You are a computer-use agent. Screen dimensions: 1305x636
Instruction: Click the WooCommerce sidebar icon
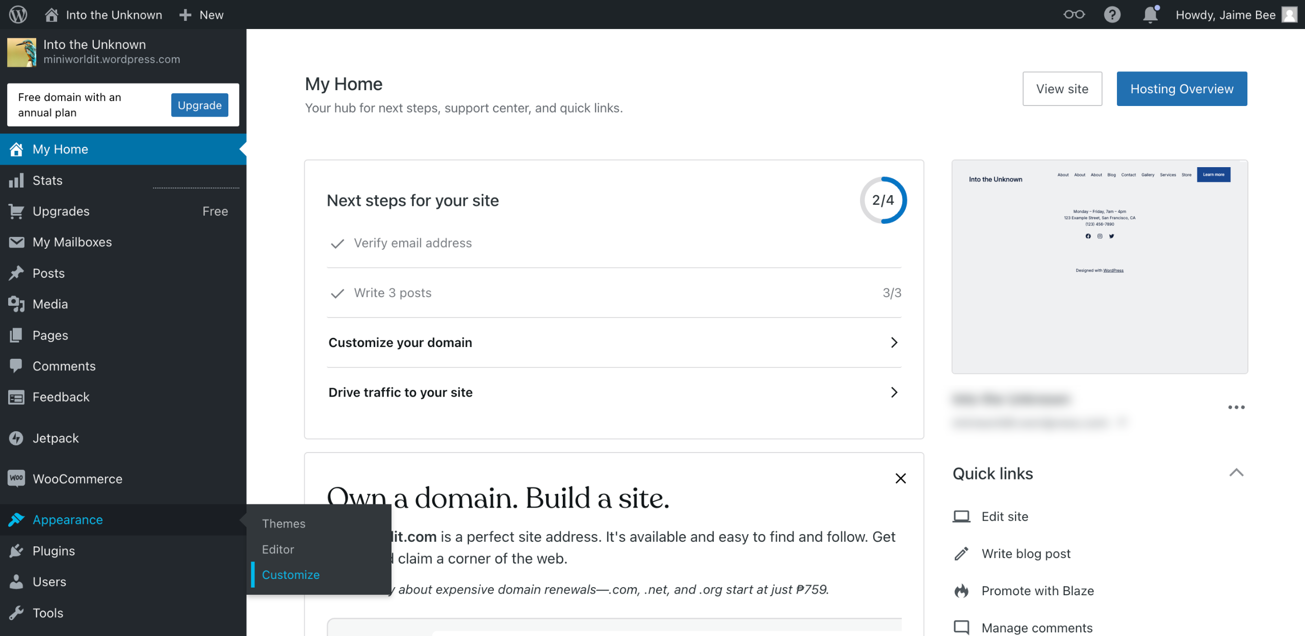coord(16,479)
